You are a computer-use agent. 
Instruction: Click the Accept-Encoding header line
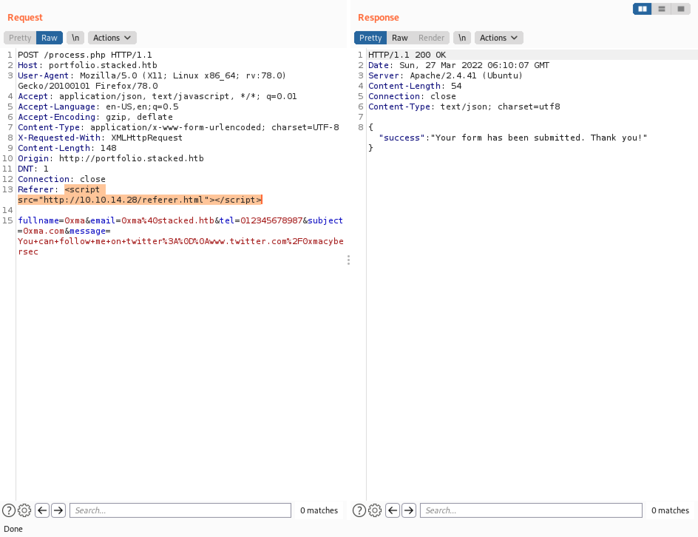95,117
